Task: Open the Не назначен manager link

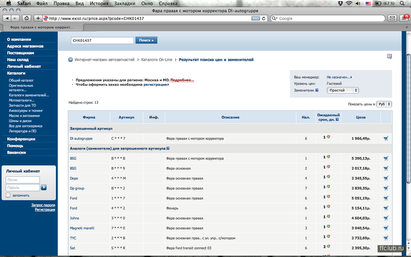Action: (x=339, y=77)
